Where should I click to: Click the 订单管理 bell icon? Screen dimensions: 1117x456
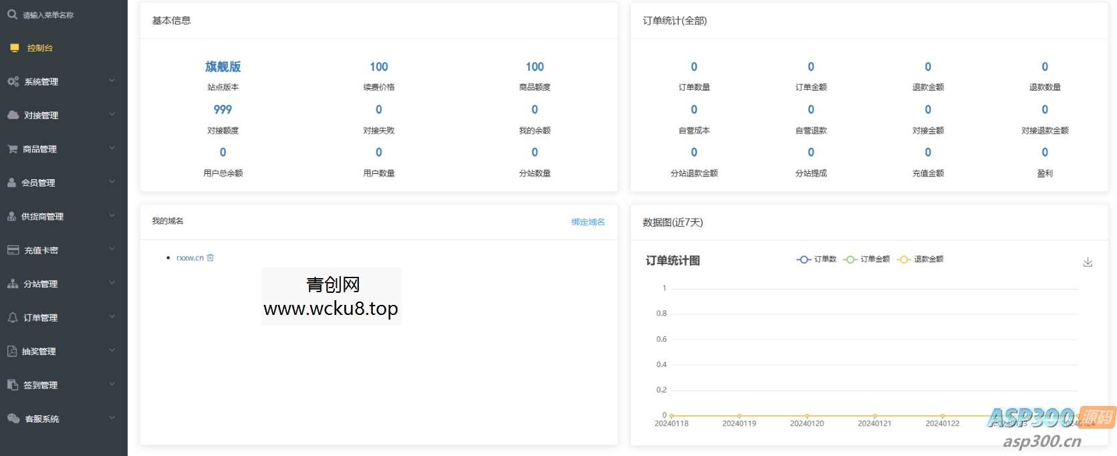[x=12, y=318]
